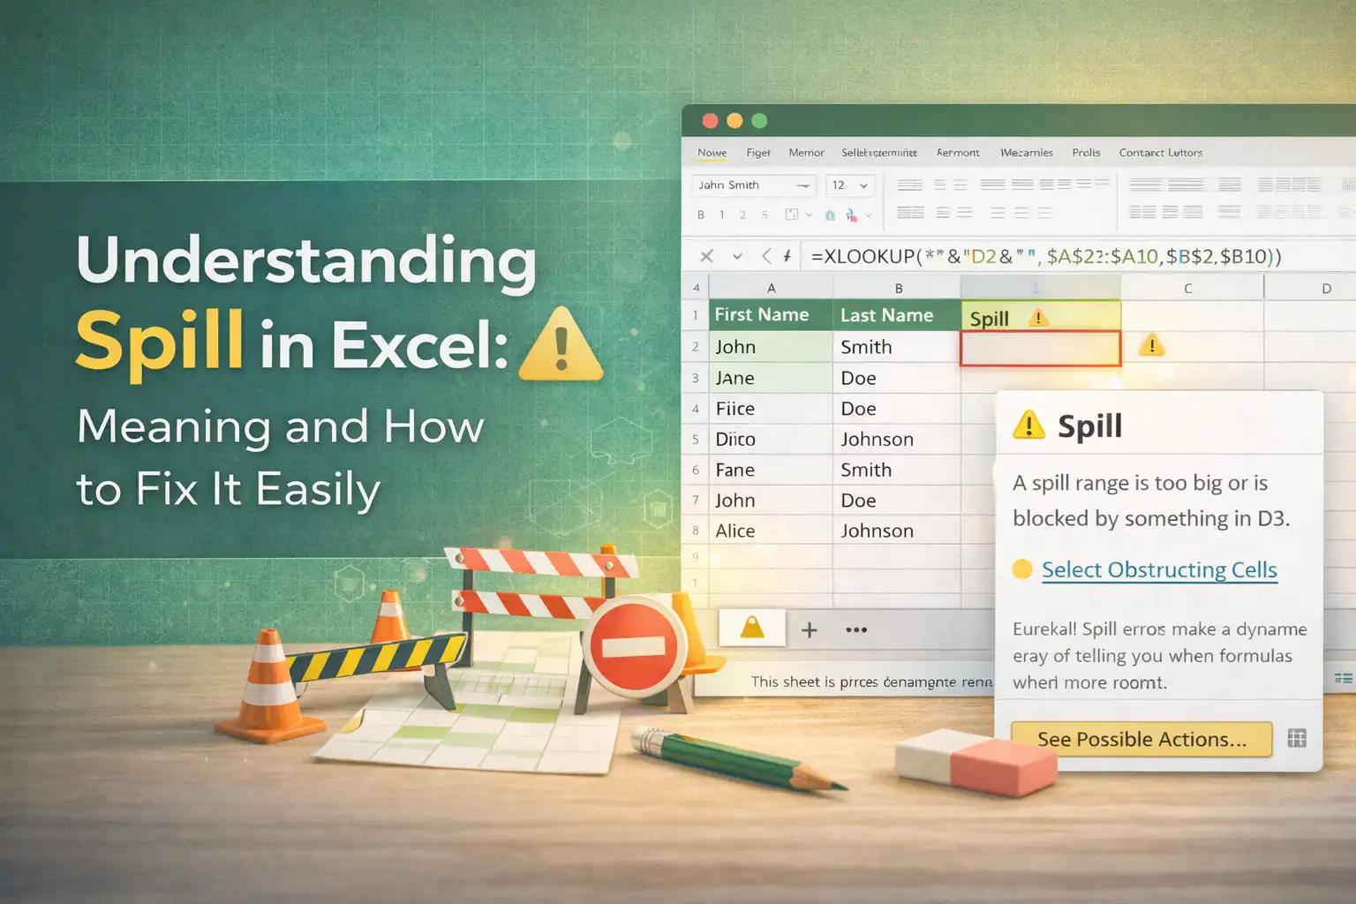Screen dimensions: 1356x904
Task: Add a new sheet with the plus icon
Action: click(x=809, y=629)
